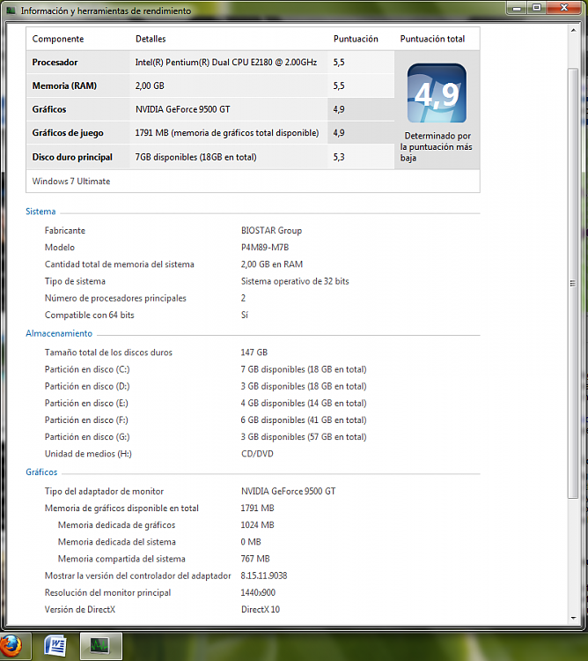Click the BIOSTAR Group value

tap(271, 231)
